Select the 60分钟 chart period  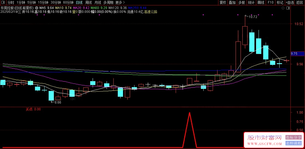point(68,2)
